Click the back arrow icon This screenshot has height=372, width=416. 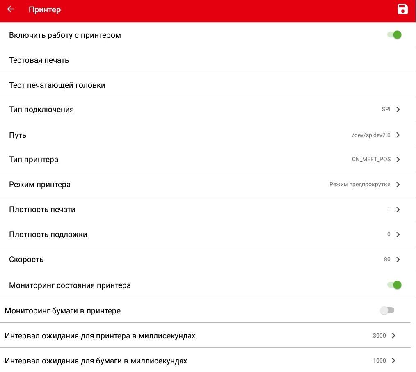tap(11, 9)
